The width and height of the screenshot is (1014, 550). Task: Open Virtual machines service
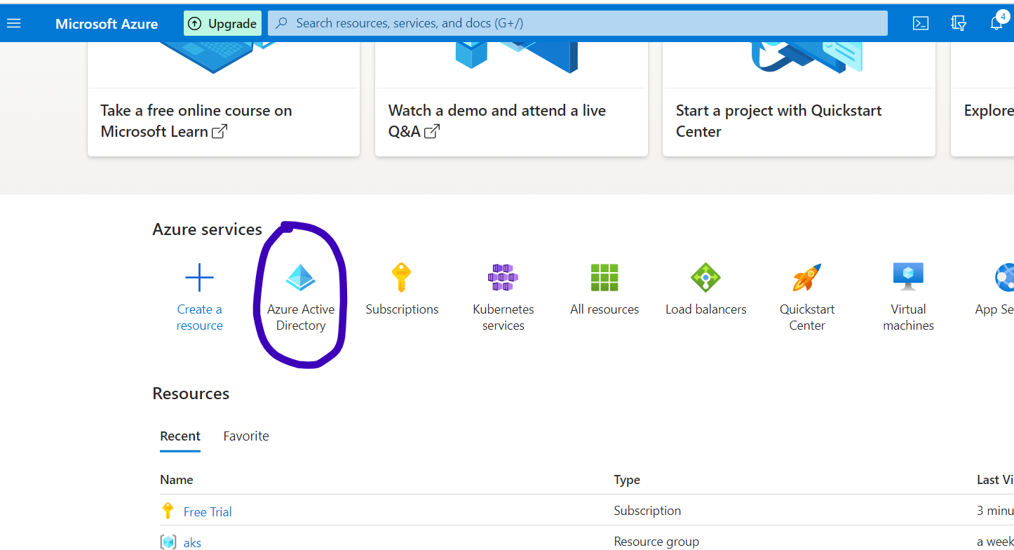(x=908, y=278)
